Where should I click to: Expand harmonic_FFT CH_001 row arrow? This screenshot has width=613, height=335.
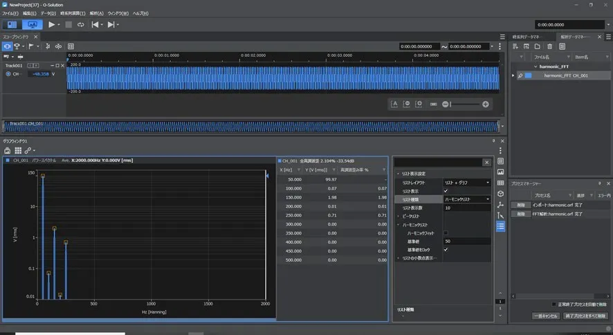pyautogui.click(x=513, y=75)
